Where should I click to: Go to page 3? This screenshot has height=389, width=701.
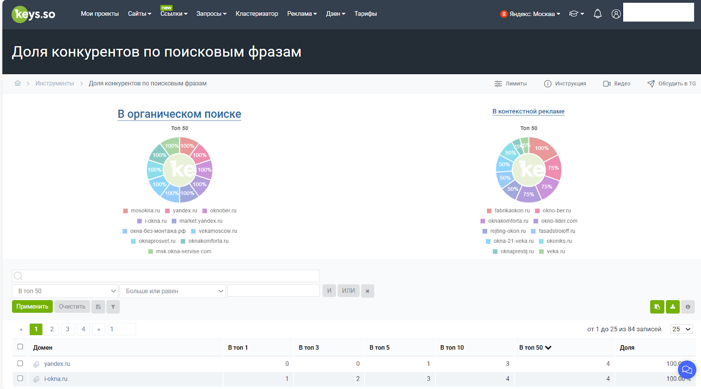(x=67, y=329)
